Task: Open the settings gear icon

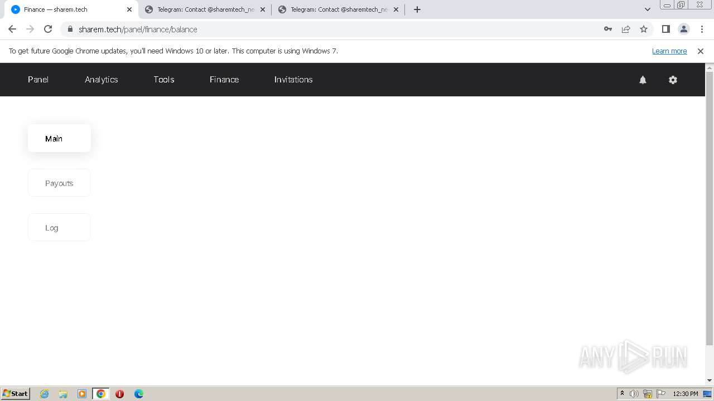Action: [x=673, y=80]
